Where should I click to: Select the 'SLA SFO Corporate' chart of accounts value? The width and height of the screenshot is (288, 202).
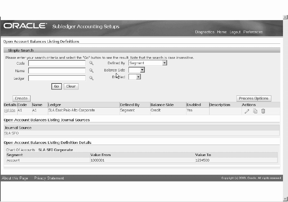click(56, 150)
